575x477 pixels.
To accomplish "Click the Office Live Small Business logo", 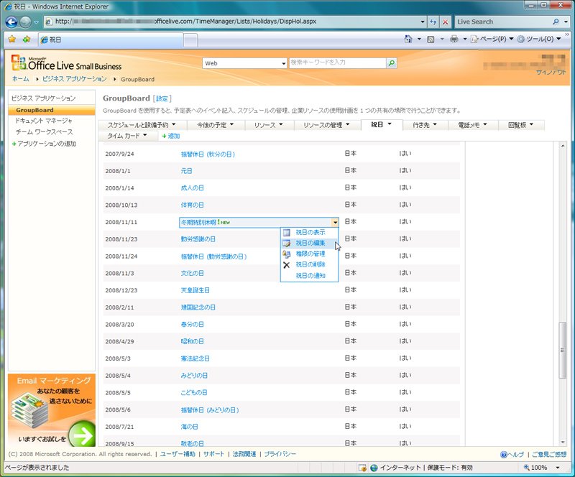I will pos(66,62).
